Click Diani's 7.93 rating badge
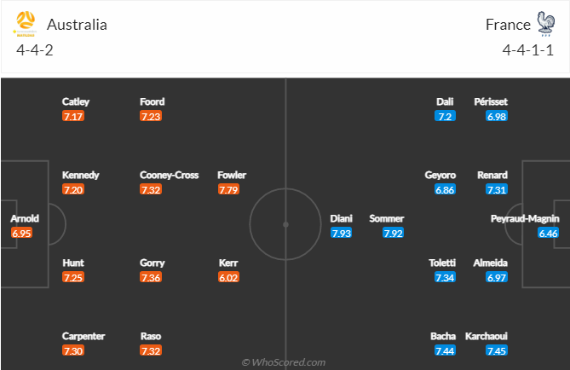The width and height of the screenshot is (570, 370). pos(341,233)
